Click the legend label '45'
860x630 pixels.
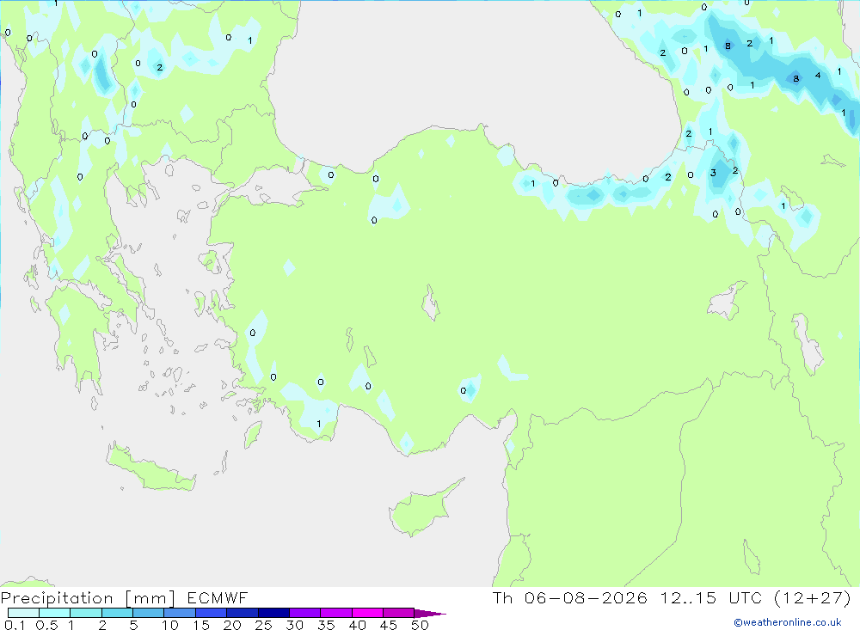click(389, 625)
